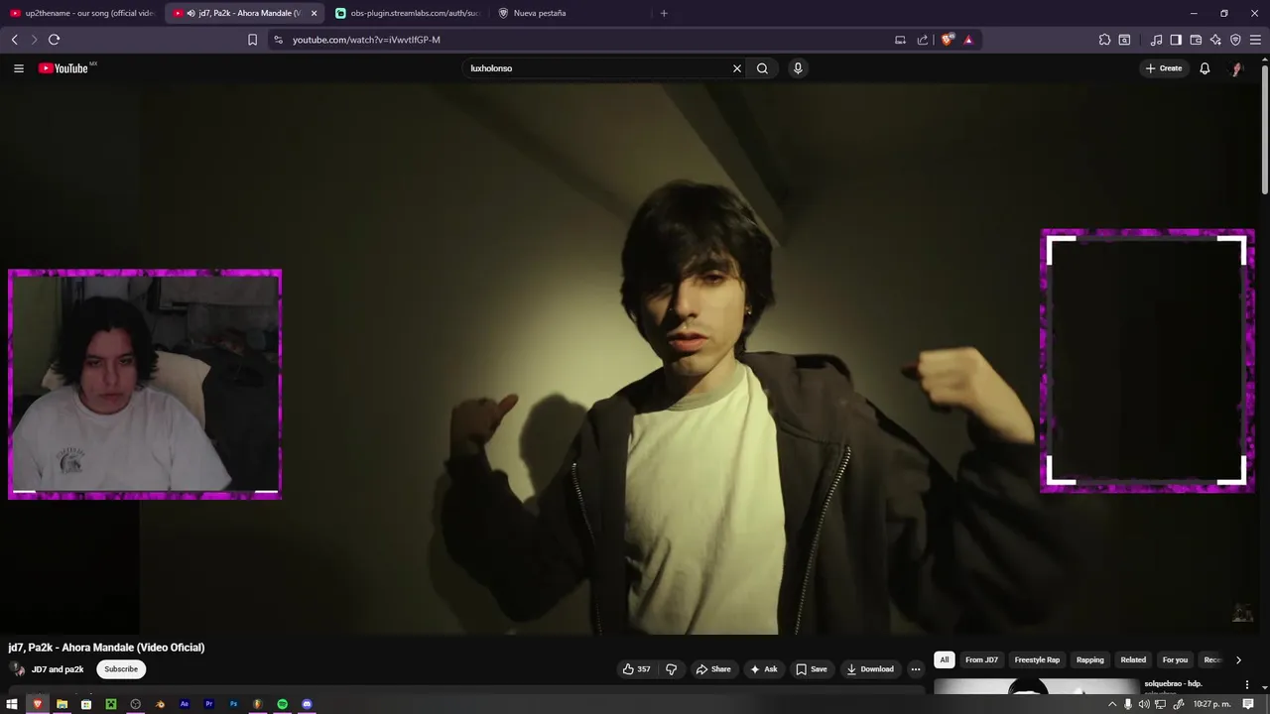Show hidden system tray icons
This screenshot has width=1270, height=714.
click(x=1112, y=704)
